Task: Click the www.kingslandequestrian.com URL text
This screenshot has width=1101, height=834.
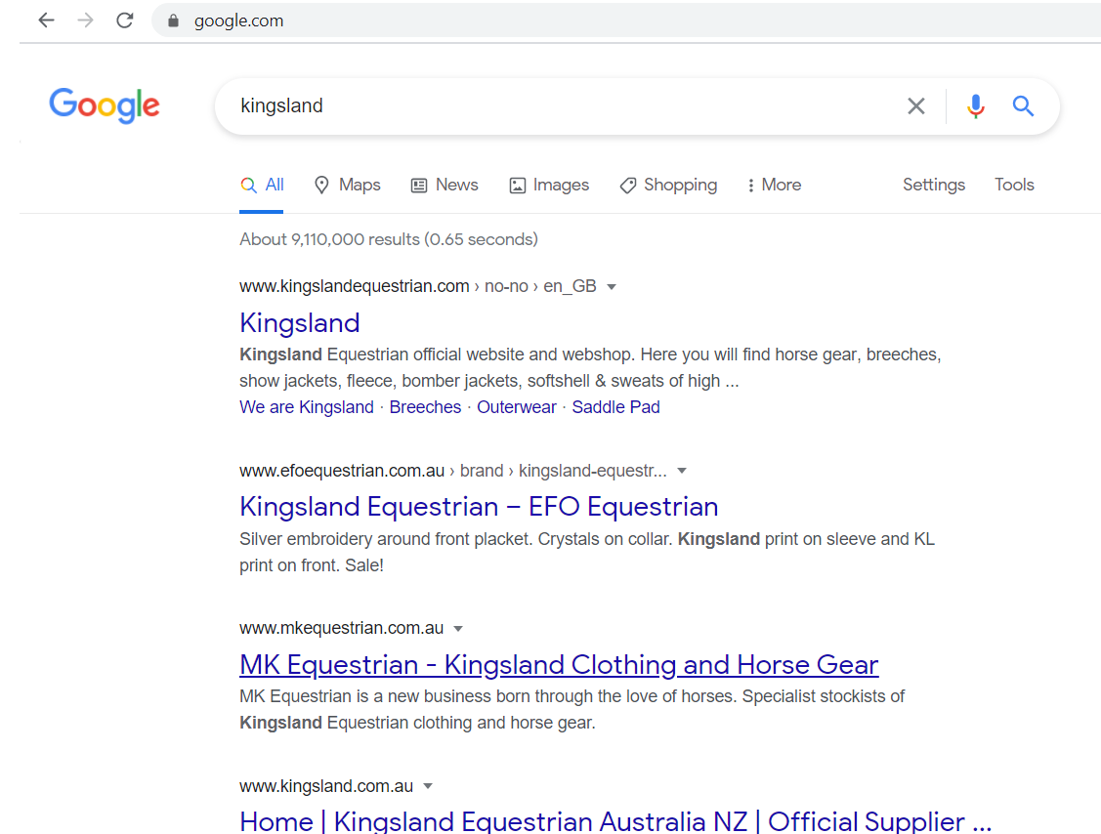Action: click(355, 286)
